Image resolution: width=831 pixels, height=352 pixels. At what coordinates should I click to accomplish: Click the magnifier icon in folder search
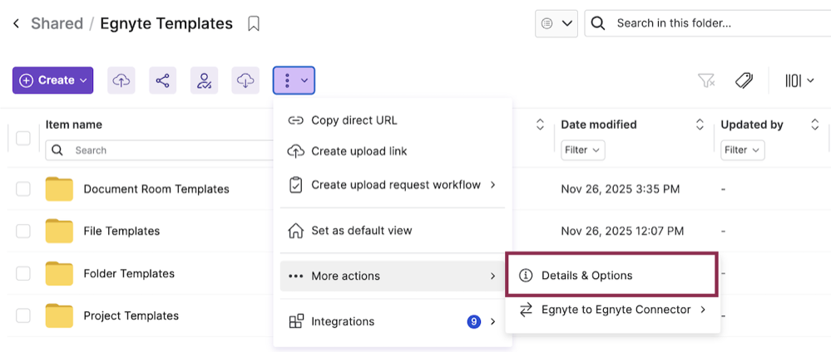pyautogui.click(x=598, y=23)
